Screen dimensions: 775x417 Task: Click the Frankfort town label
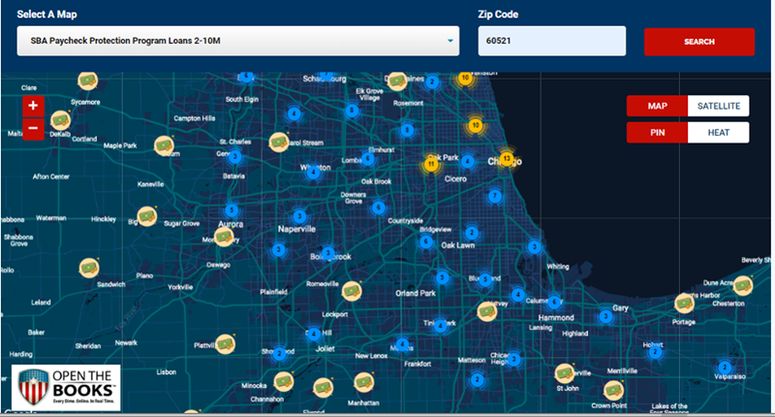(x=418, y=364)
